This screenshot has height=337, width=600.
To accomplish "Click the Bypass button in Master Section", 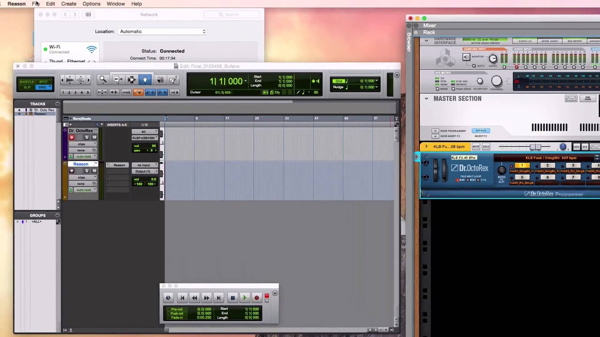I will pos(481,131).
